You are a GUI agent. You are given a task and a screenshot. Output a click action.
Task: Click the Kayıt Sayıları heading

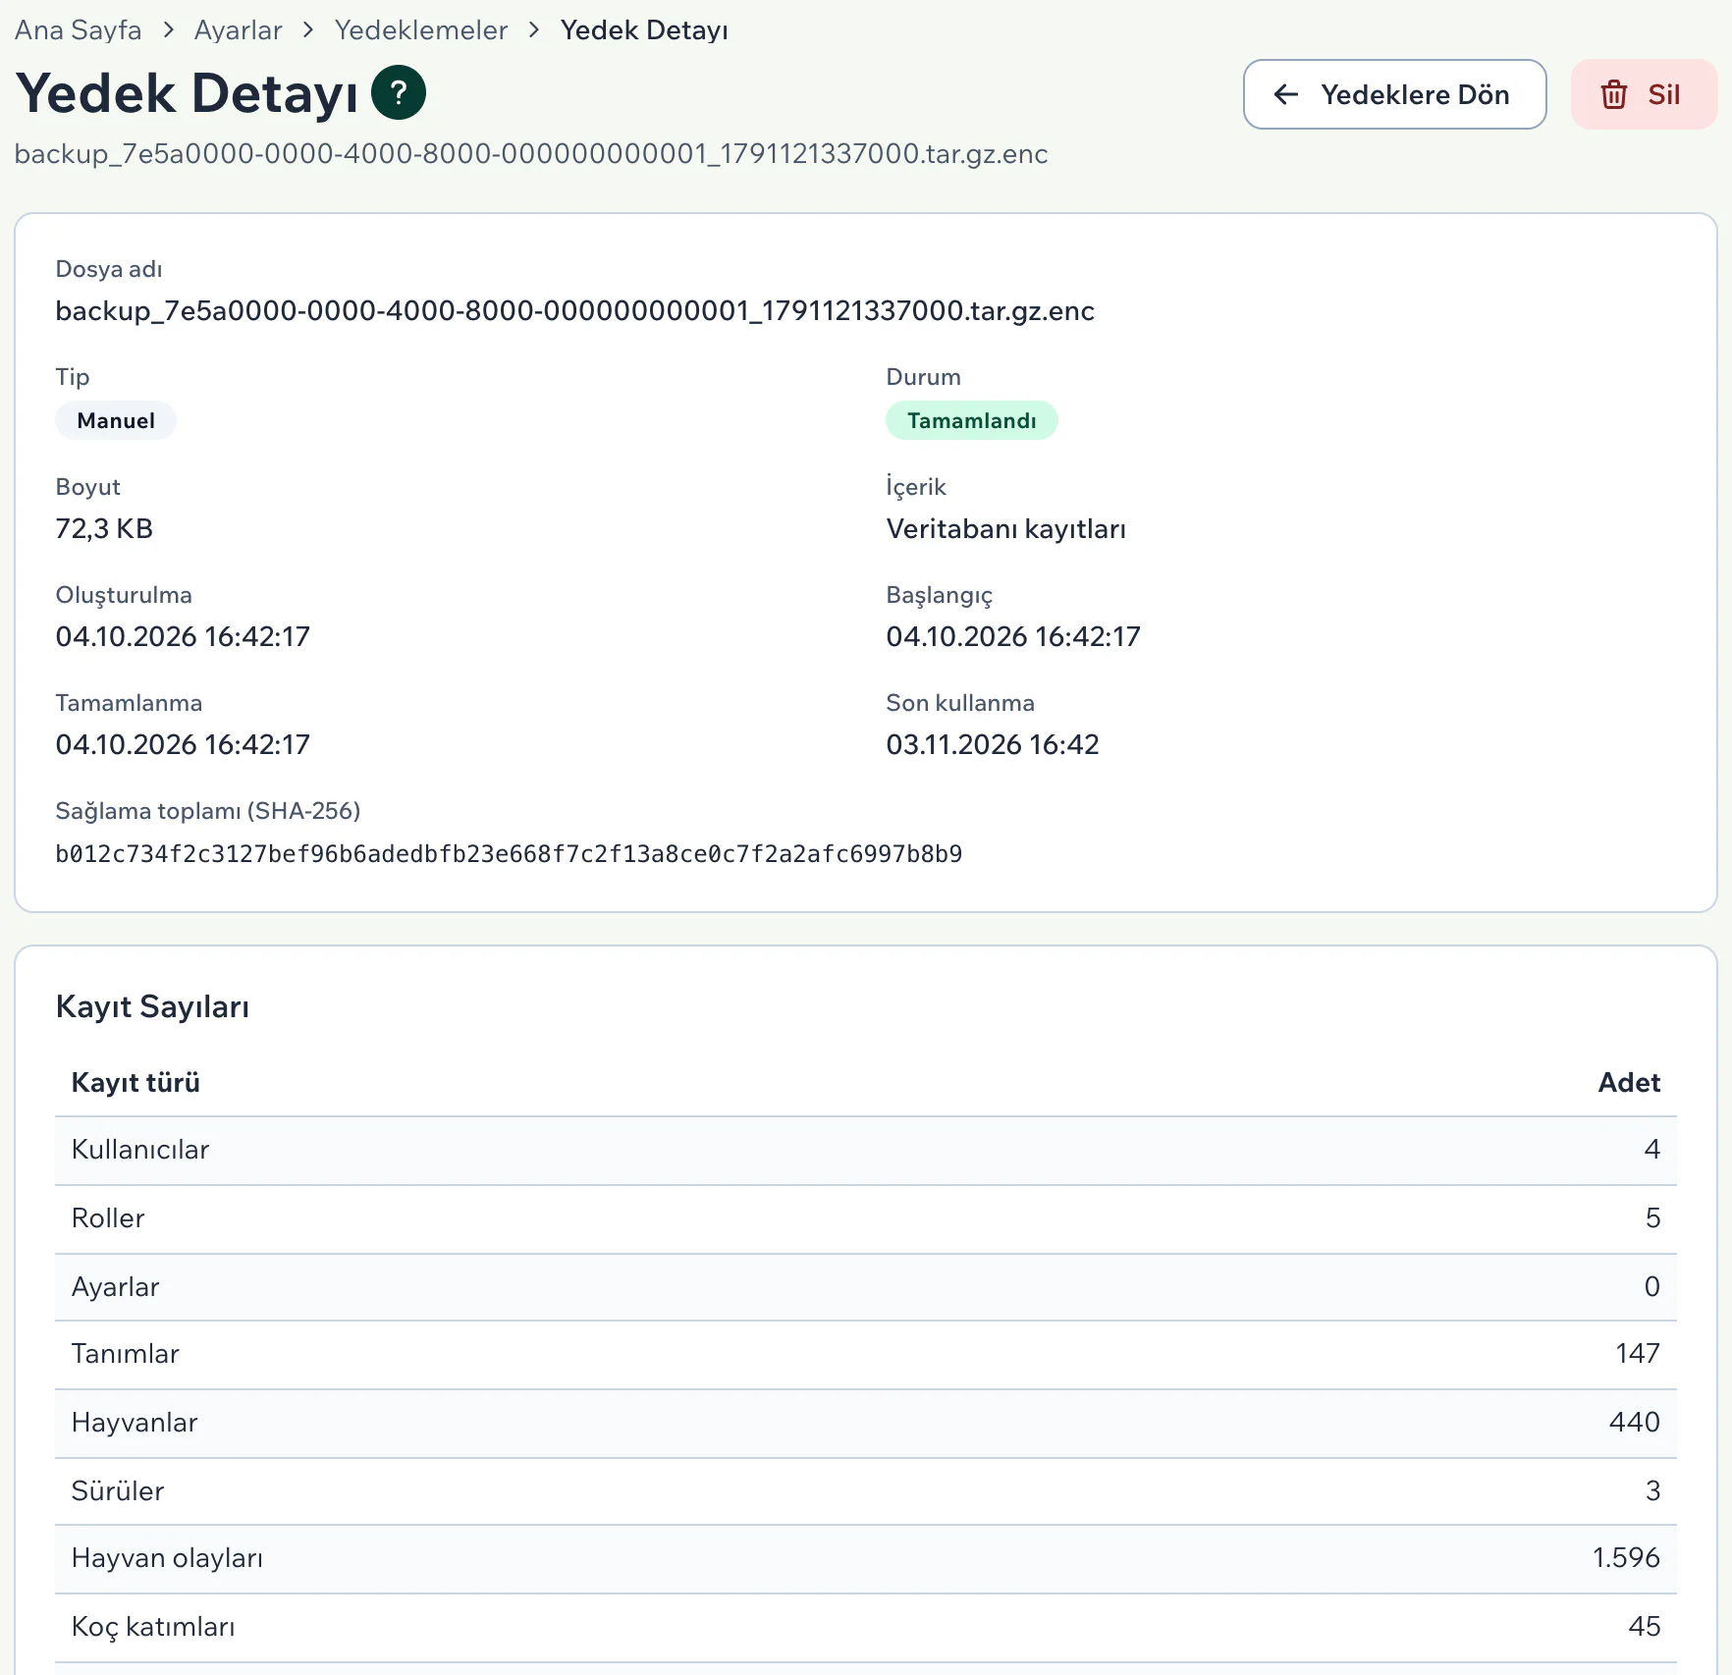tap(152, 1006)
